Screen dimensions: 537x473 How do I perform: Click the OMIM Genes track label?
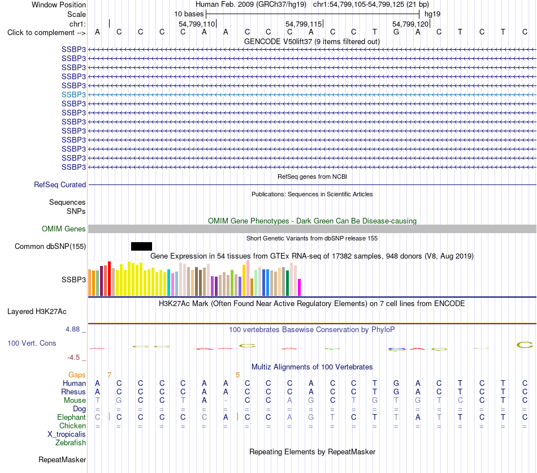(64, 229)
